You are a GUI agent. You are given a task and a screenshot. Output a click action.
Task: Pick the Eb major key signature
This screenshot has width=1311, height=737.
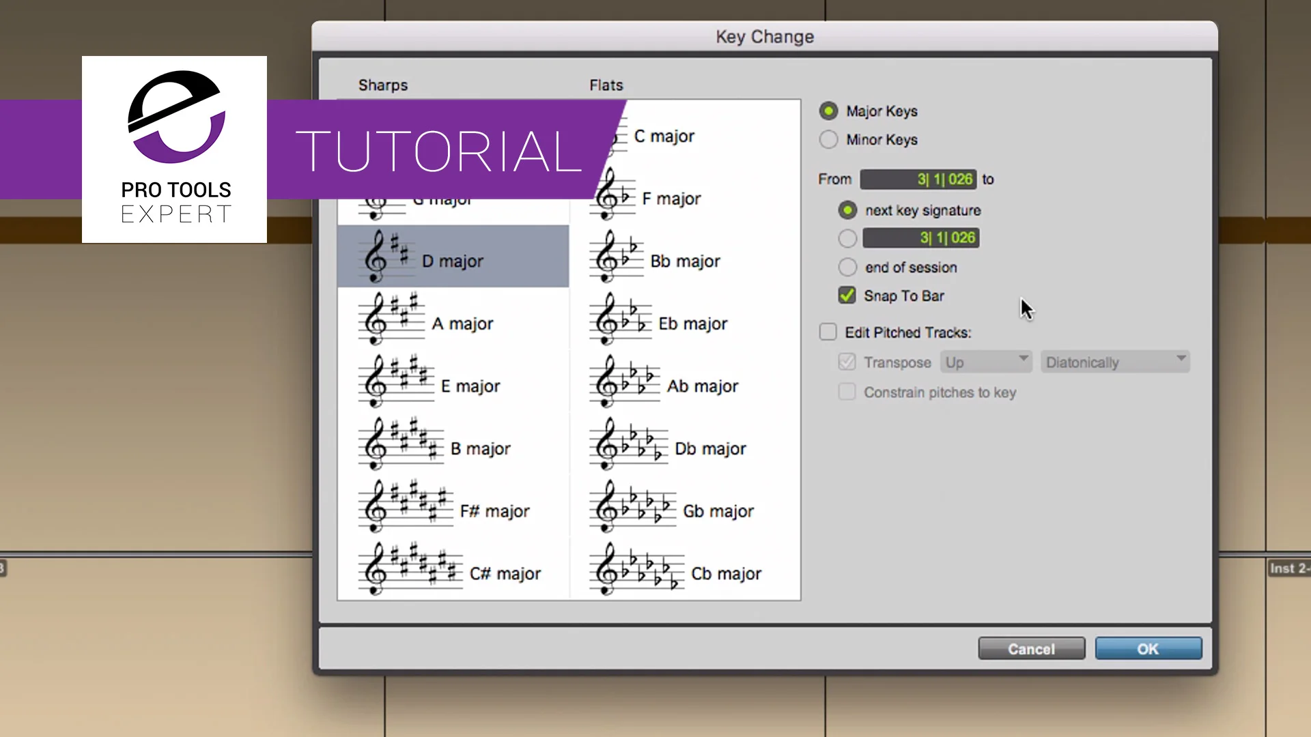pyautogui.click(x=692, y=324)
